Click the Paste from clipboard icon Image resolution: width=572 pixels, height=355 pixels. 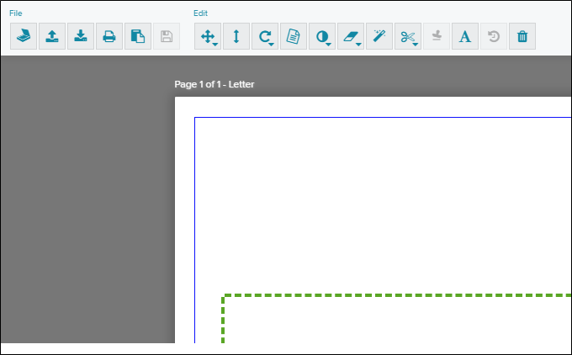point(138,36)
